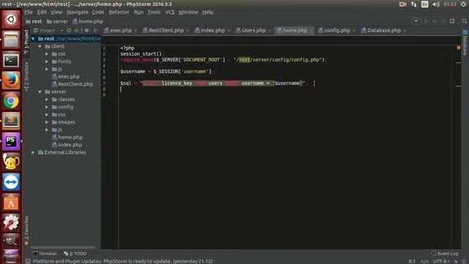The height and width of the screenshot is (264, 469).
Task: Open Sublime Text from the dock
Action: (x=11, y=121)
